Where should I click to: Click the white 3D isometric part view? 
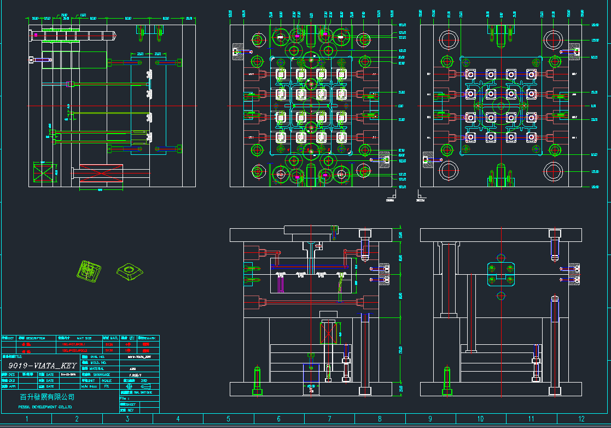click(x=130, y=271)
